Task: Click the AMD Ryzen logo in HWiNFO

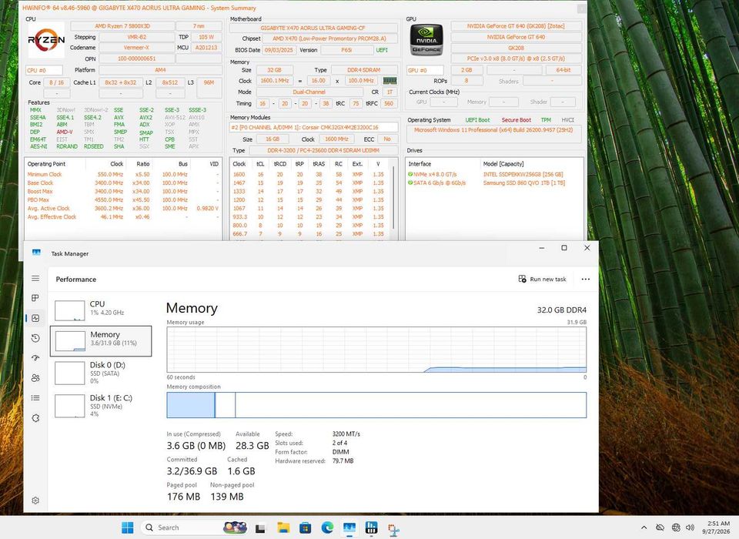Action: click(x=45, y=40)
